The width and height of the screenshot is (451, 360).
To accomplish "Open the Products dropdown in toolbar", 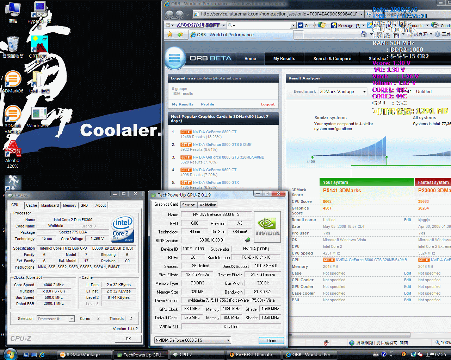I will (x=427, y=25).
